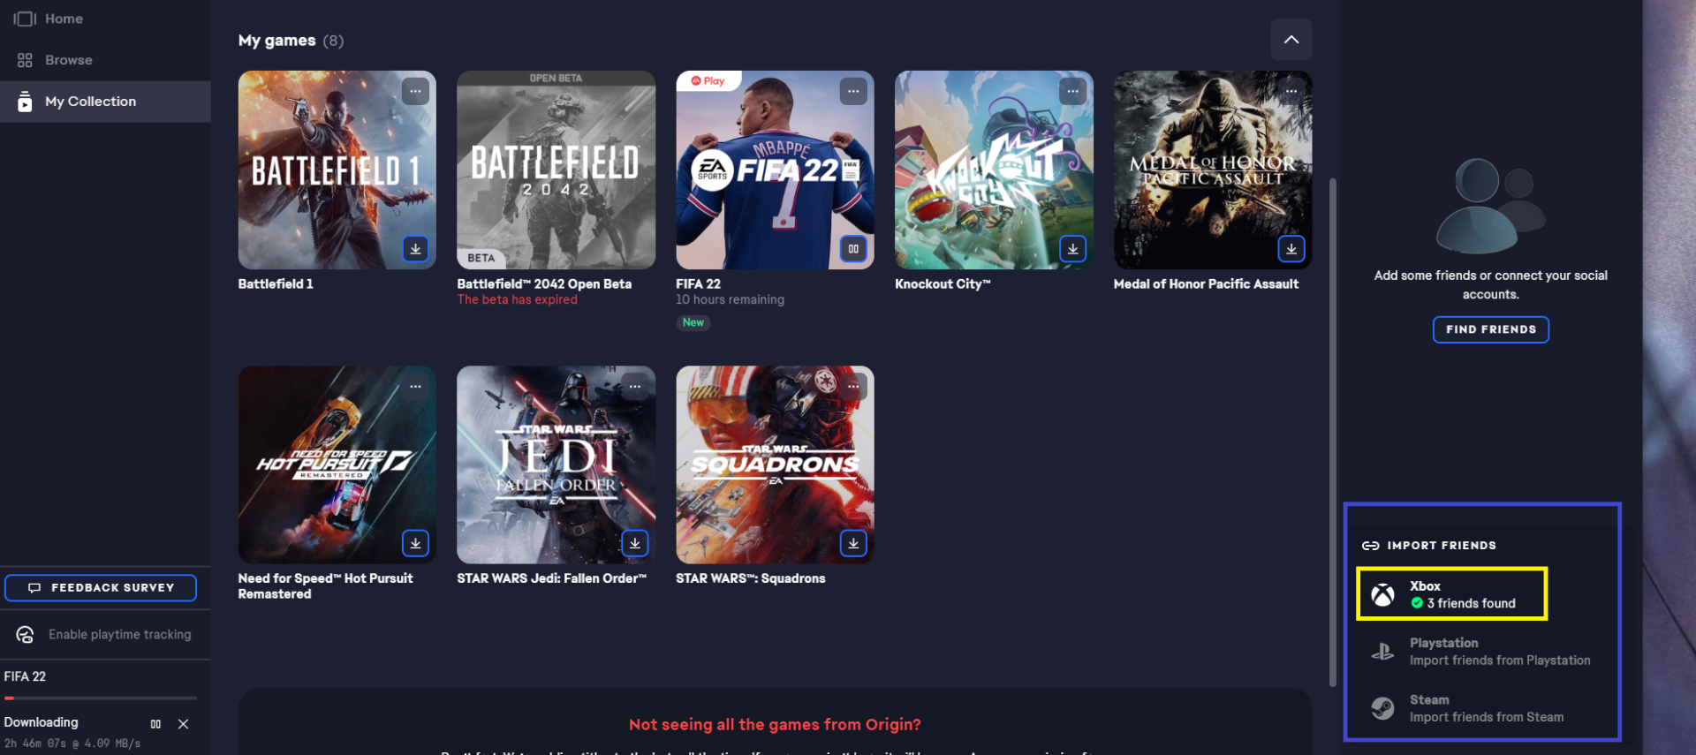The height and width of the screenshot is (755, 1696).
Task: Click the FIFA 22 download progress bar
Action: 101,698
